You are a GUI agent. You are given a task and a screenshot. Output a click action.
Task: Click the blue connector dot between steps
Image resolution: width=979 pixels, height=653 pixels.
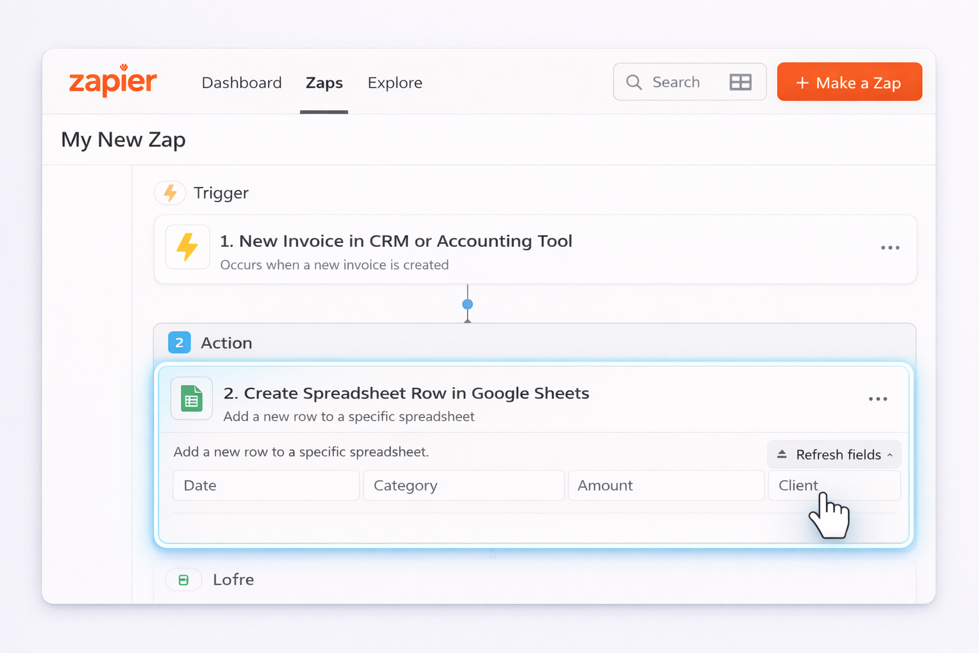click(467, 304)
